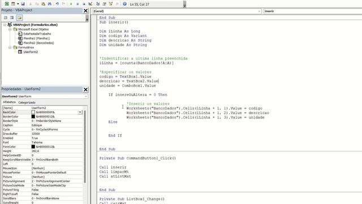This screenshot has width=362, height=204.
Task: Switch to the Alfabético tab
Action: 9,102
